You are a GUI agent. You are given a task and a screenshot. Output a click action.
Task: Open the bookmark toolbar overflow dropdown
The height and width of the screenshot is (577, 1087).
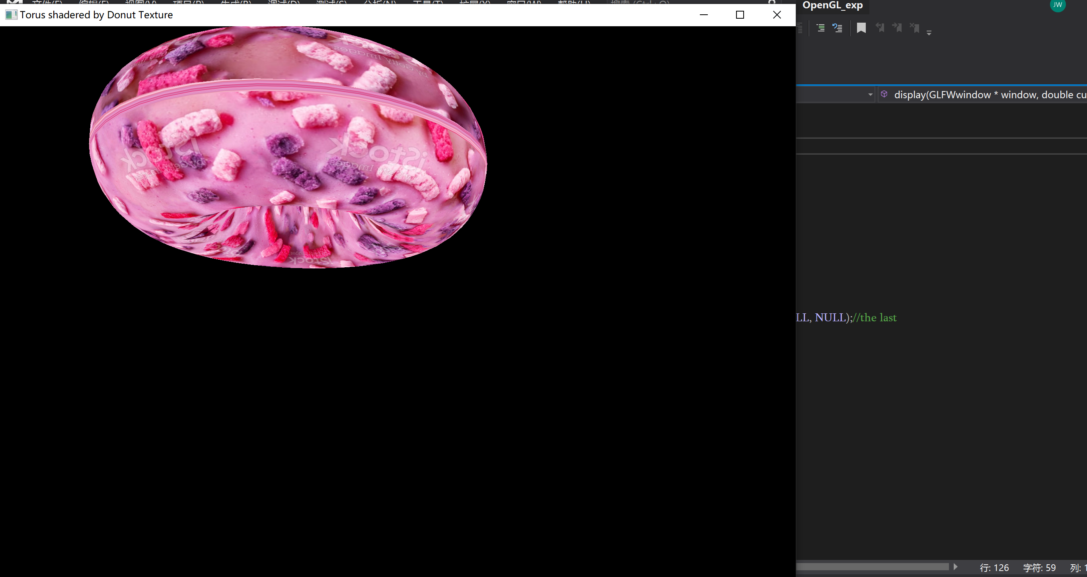(x=929, y=33)
